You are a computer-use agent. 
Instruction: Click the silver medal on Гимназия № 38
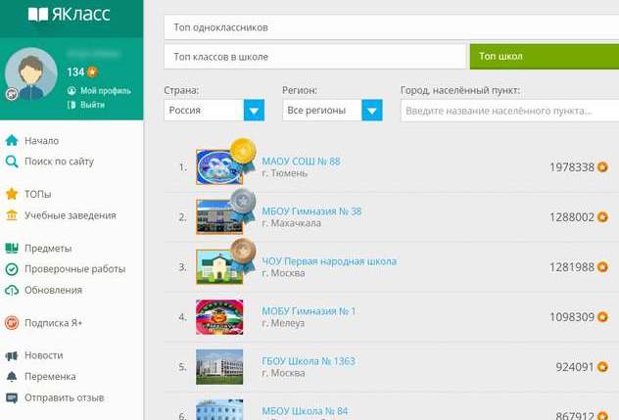[243, 204]
